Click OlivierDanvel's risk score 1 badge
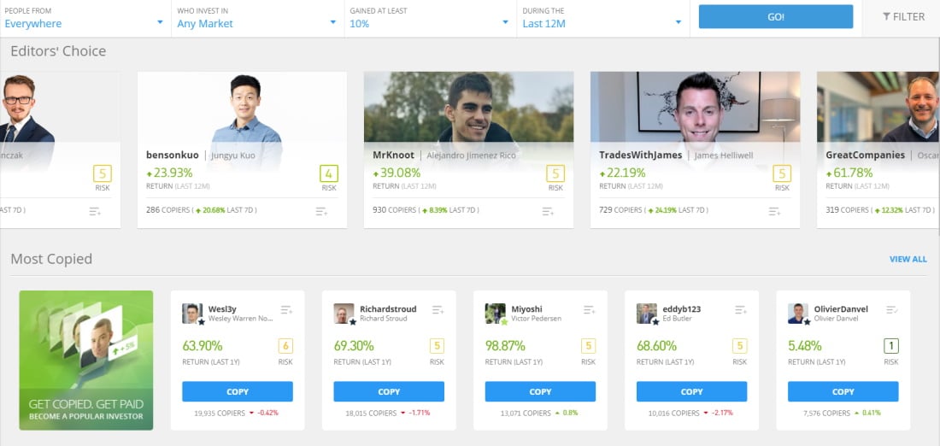Image resolution: width=940 pixels, height=446 pixels. pyautogui.click(x=890, y=347)
